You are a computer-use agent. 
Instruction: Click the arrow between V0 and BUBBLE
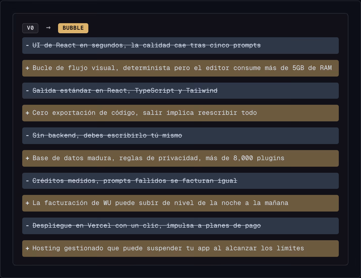tap(48, 28)
